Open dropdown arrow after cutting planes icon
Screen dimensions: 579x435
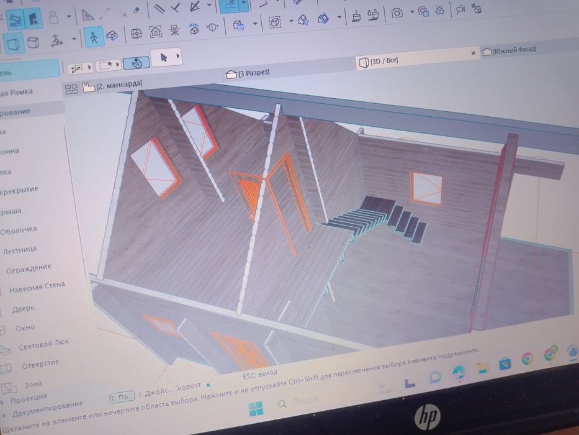[339, 17]
